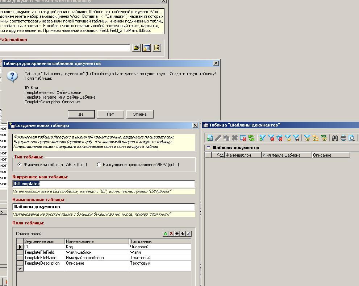The width and height of the screenshot is (359, 286).
Task: Click the refresh table icon
Action: [x=251, y=138]
